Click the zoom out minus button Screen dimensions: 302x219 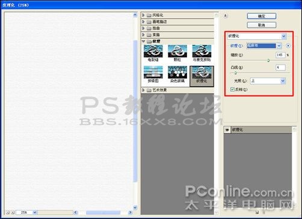[8, 212]
